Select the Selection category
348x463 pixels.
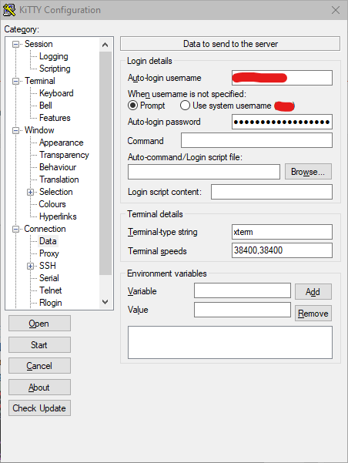(x=55, y=192)
